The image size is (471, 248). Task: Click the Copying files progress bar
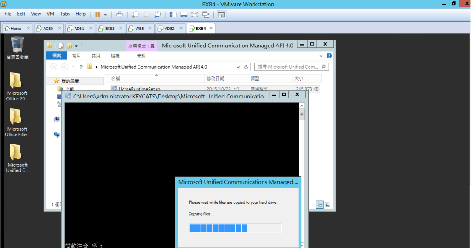point(235,228)
